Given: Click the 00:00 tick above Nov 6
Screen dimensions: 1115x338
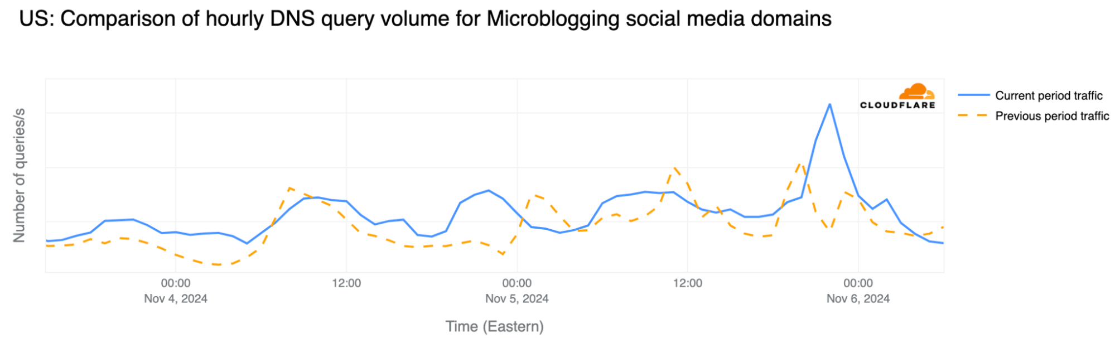Looking at the screenshot, I should (x=858, y=283).
